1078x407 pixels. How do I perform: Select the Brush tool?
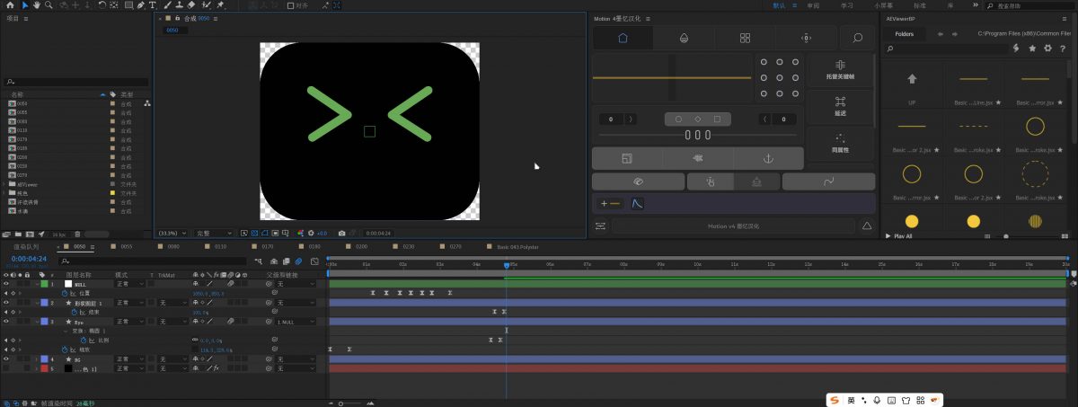click(x=167, y=4)
